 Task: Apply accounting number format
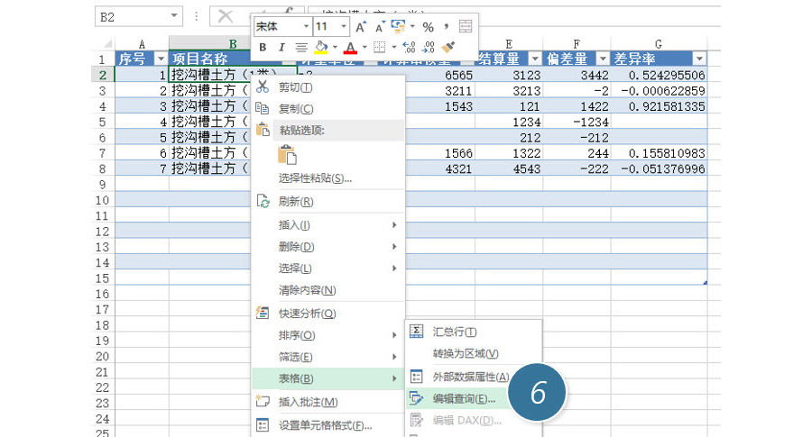398,26
